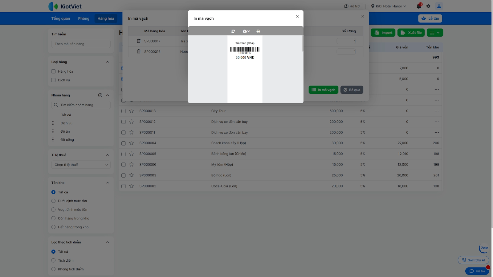Select checkbox for SP000002 Coca-Cola
The width and height of the screenshot is (493, 277).
[x=124, y=186]
